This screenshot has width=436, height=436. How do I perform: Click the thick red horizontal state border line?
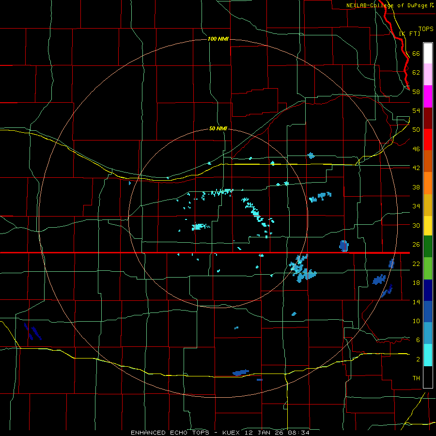click(x=205, y=253)
